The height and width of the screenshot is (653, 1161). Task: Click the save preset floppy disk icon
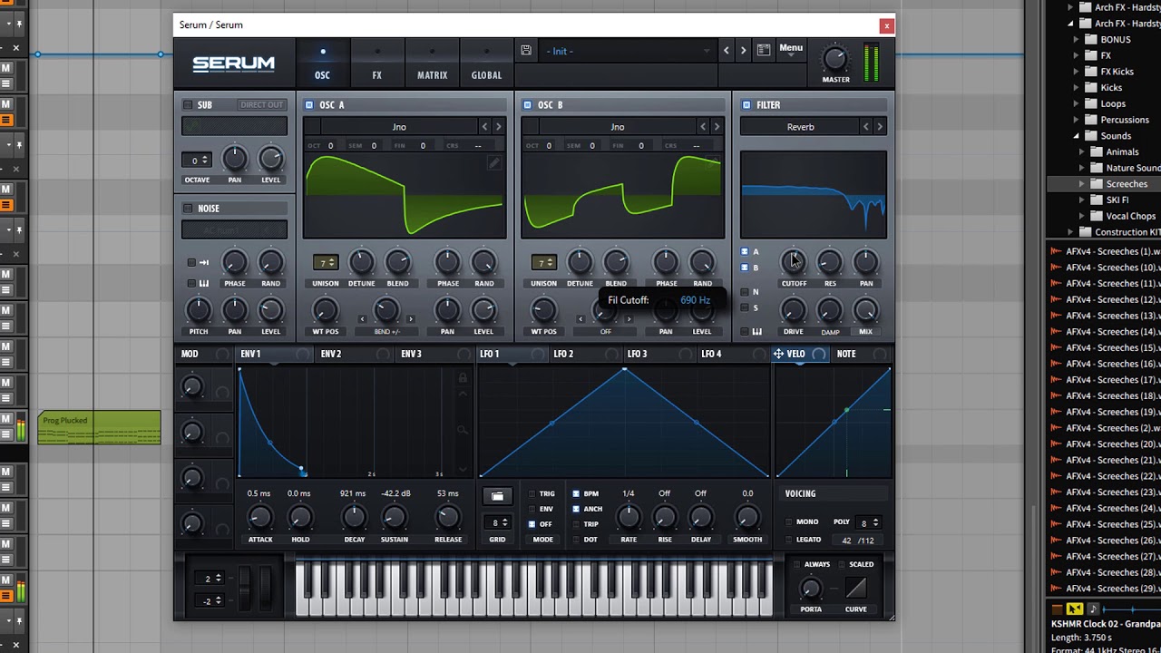coord(526,51)
